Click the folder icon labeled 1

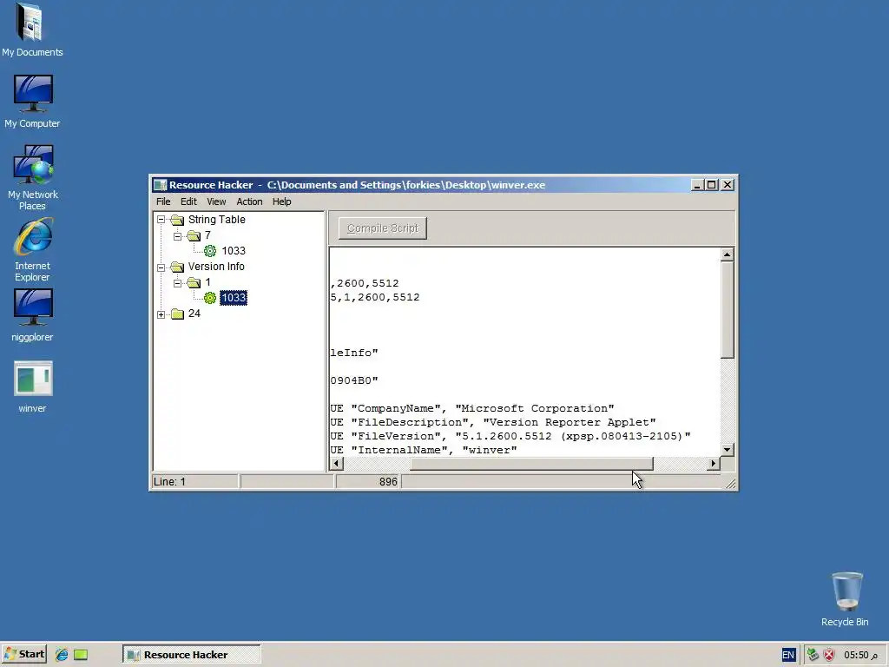point(194,282)
